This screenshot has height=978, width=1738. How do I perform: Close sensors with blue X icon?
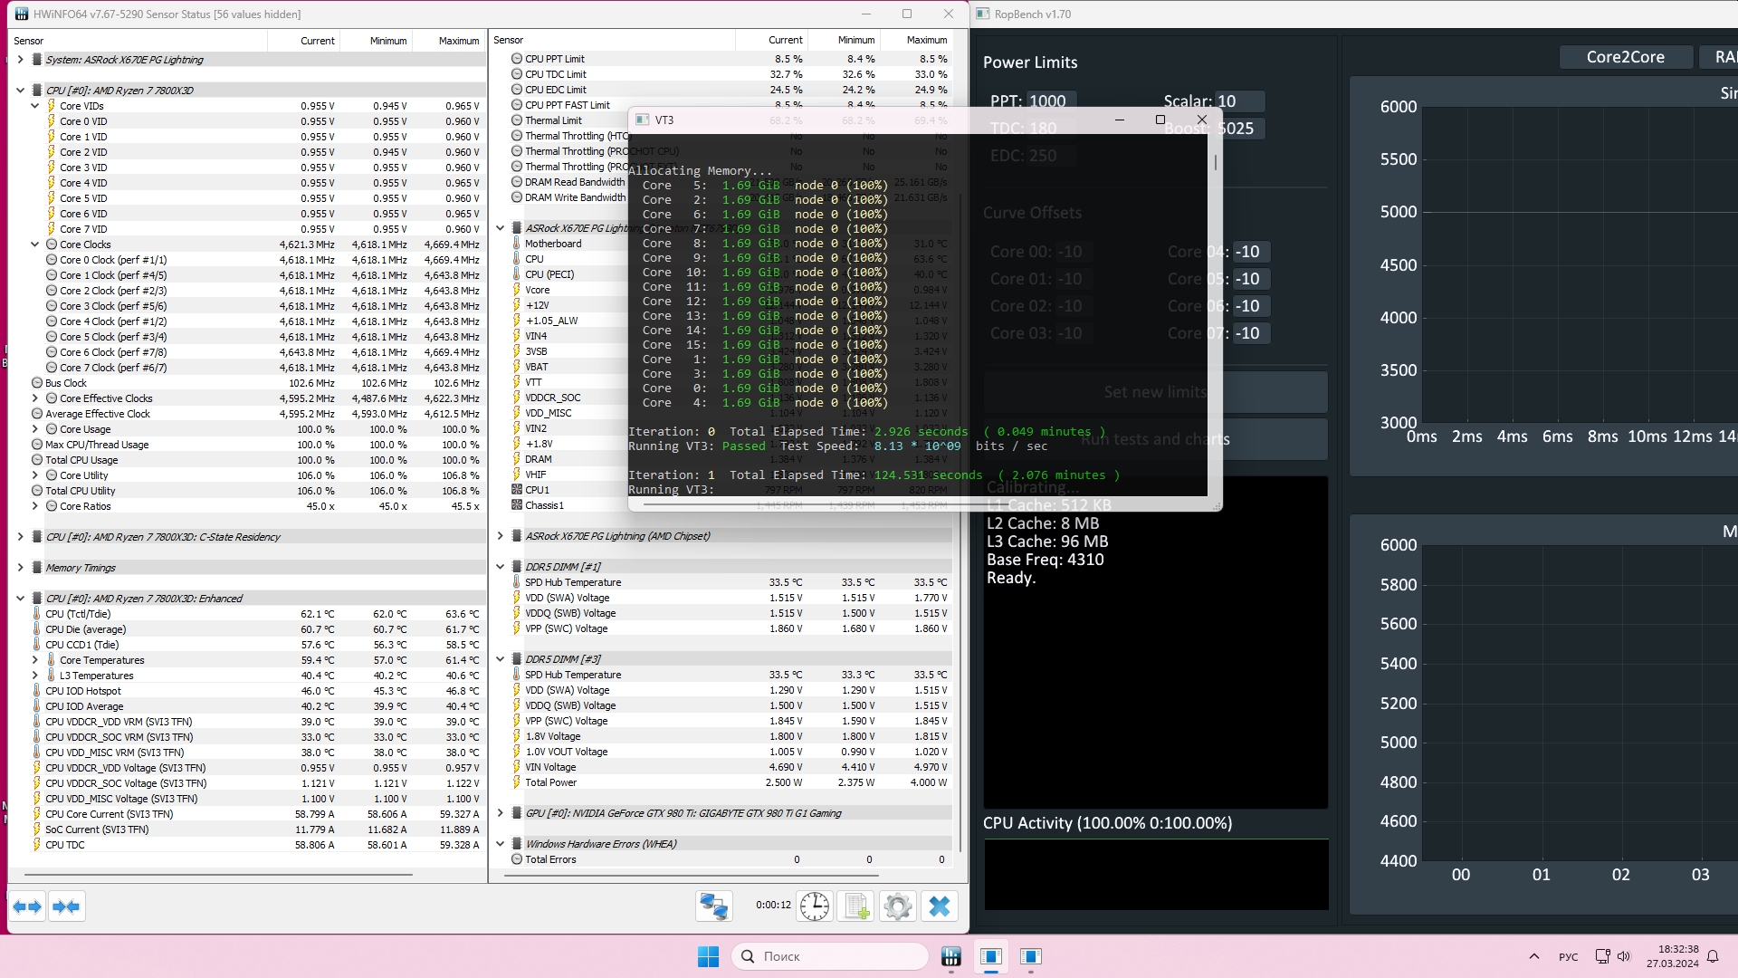pos(939,906)
